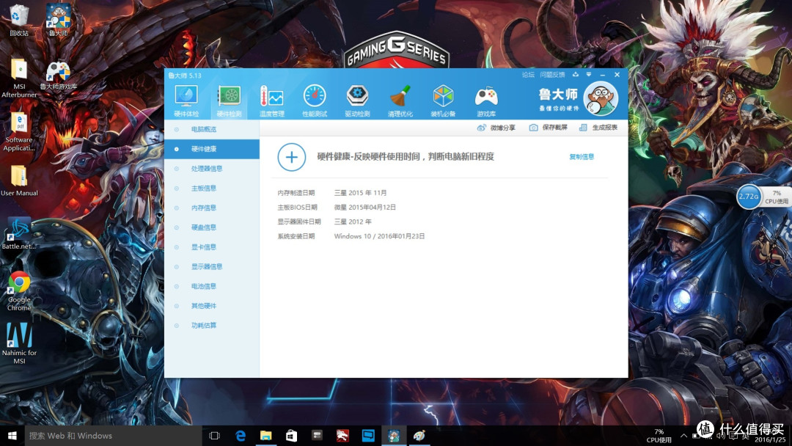Open Nahimic for MSI desktop shortcut
This screenshot has height=446, width=792.
19,343
